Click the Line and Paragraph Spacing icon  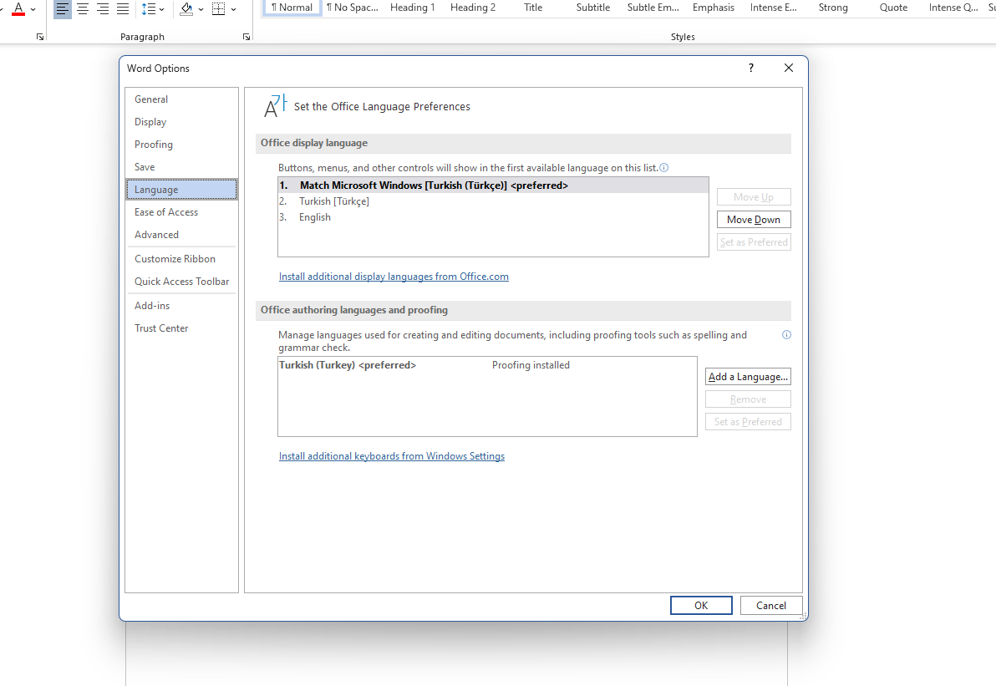[x=149, y=9]
